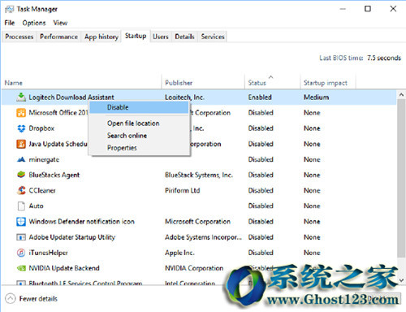Image resolution: width=406 pixels, height=312 pixels.
Task: Select the NVIDIA Update Backend entry
Action: tap(64, 268)
